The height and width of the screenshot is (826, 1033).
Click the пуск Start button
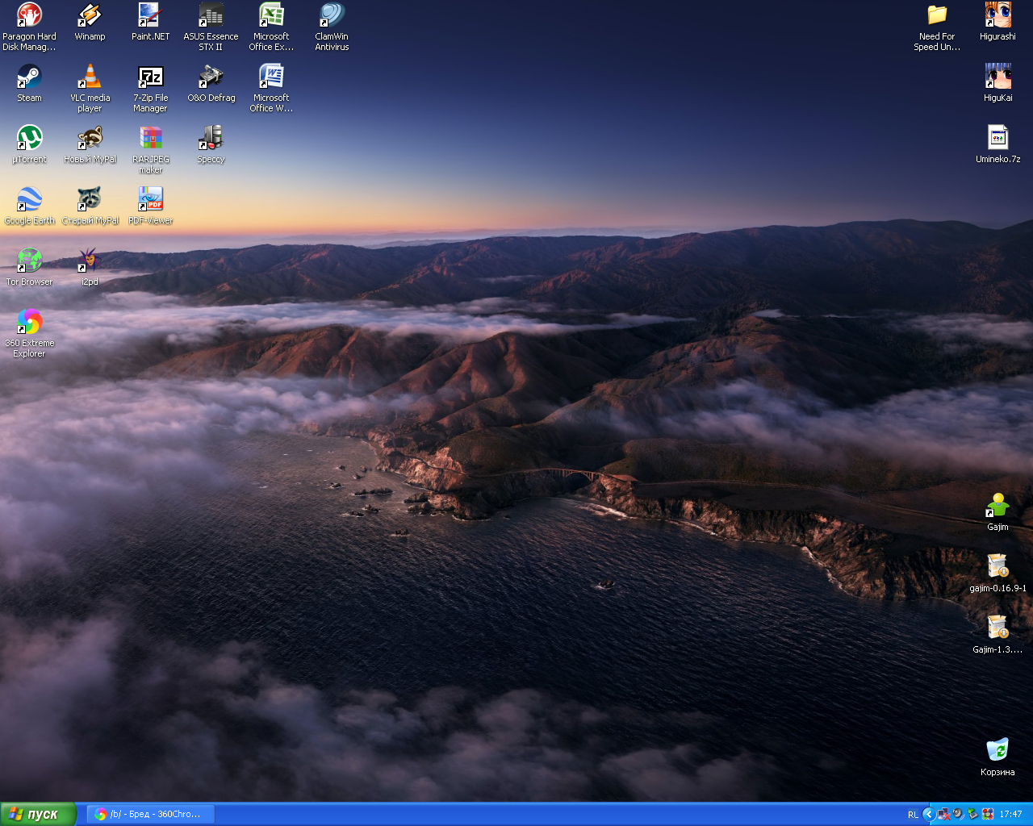pos(38,814)
